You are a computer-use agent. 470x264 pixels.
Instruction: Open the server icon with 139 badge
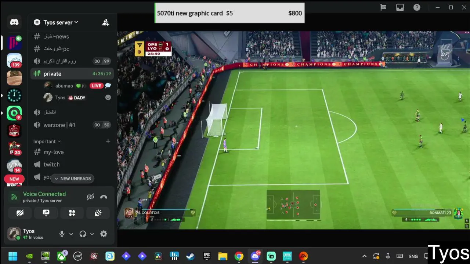(x=14, y=60)
